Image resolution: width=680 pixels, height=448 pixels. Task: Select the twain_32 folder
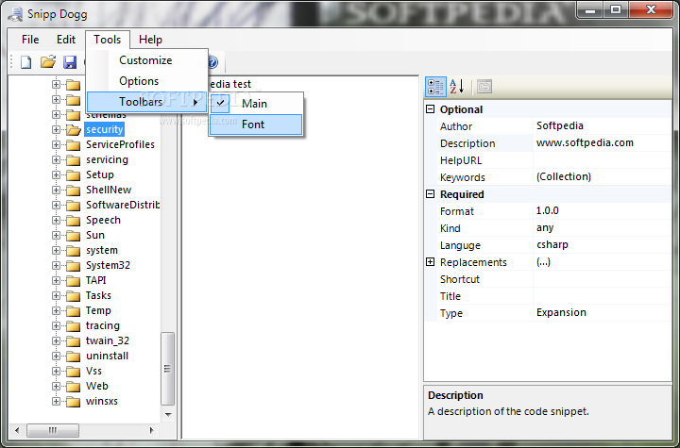[108, 341]
